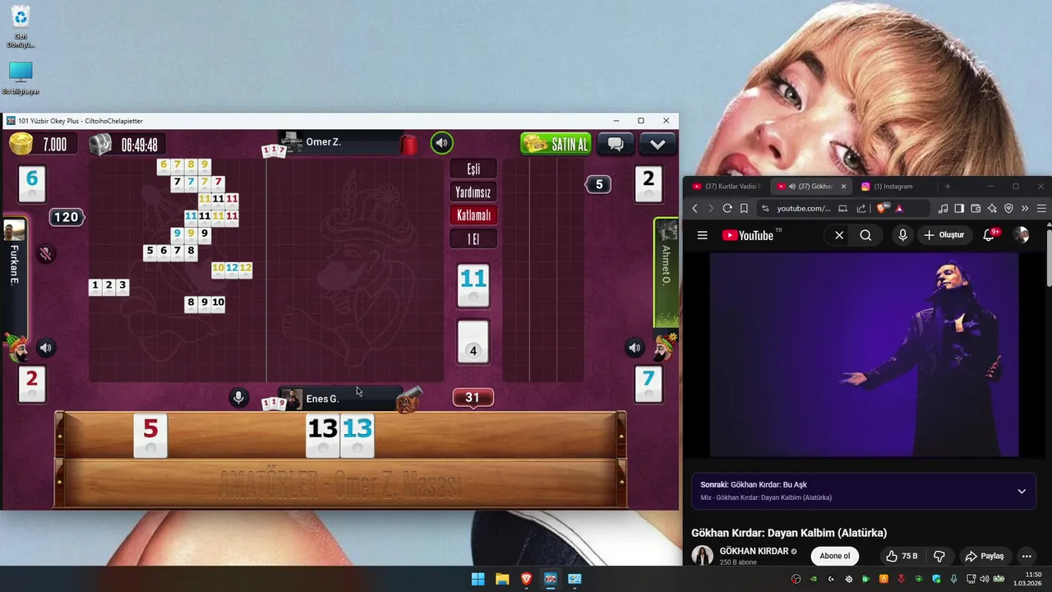Expand the game dropdown arrow menu

tap(657, 144)
